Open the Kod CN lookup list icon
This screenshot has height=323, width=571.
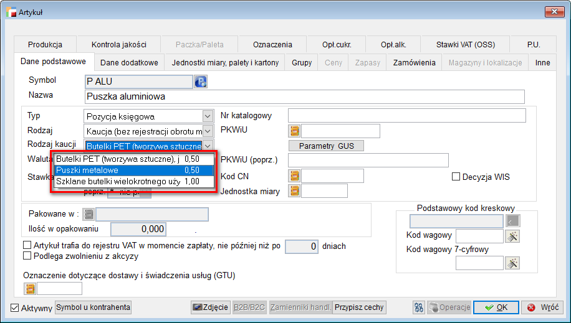click(294, 176)
